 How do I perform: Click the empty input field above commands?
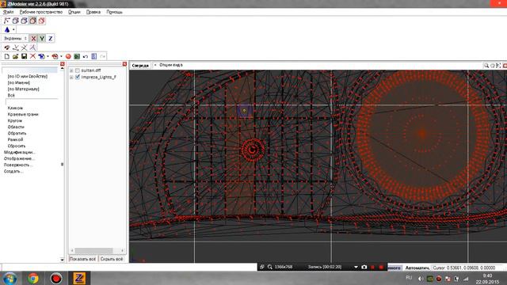coord(30,70)
